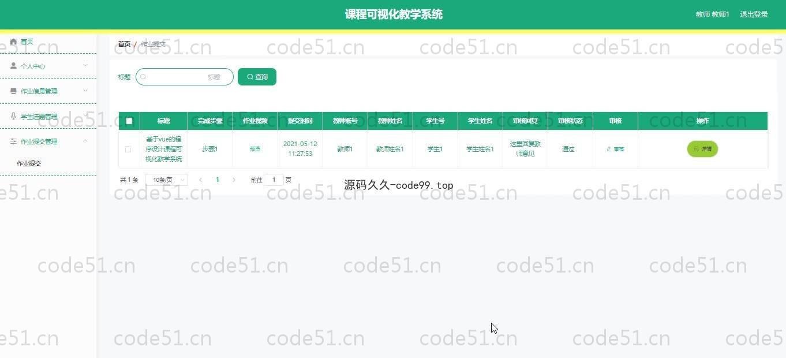Click the 学生姓名 column header
Screen dimensions: 786x358
click(480, 121)
